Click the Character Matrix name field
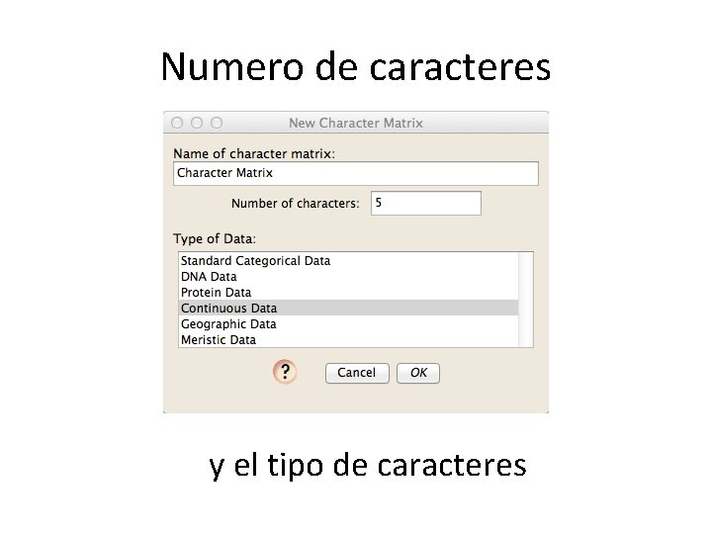This screenshot has height=534, width=712. (x=356, y=173)
